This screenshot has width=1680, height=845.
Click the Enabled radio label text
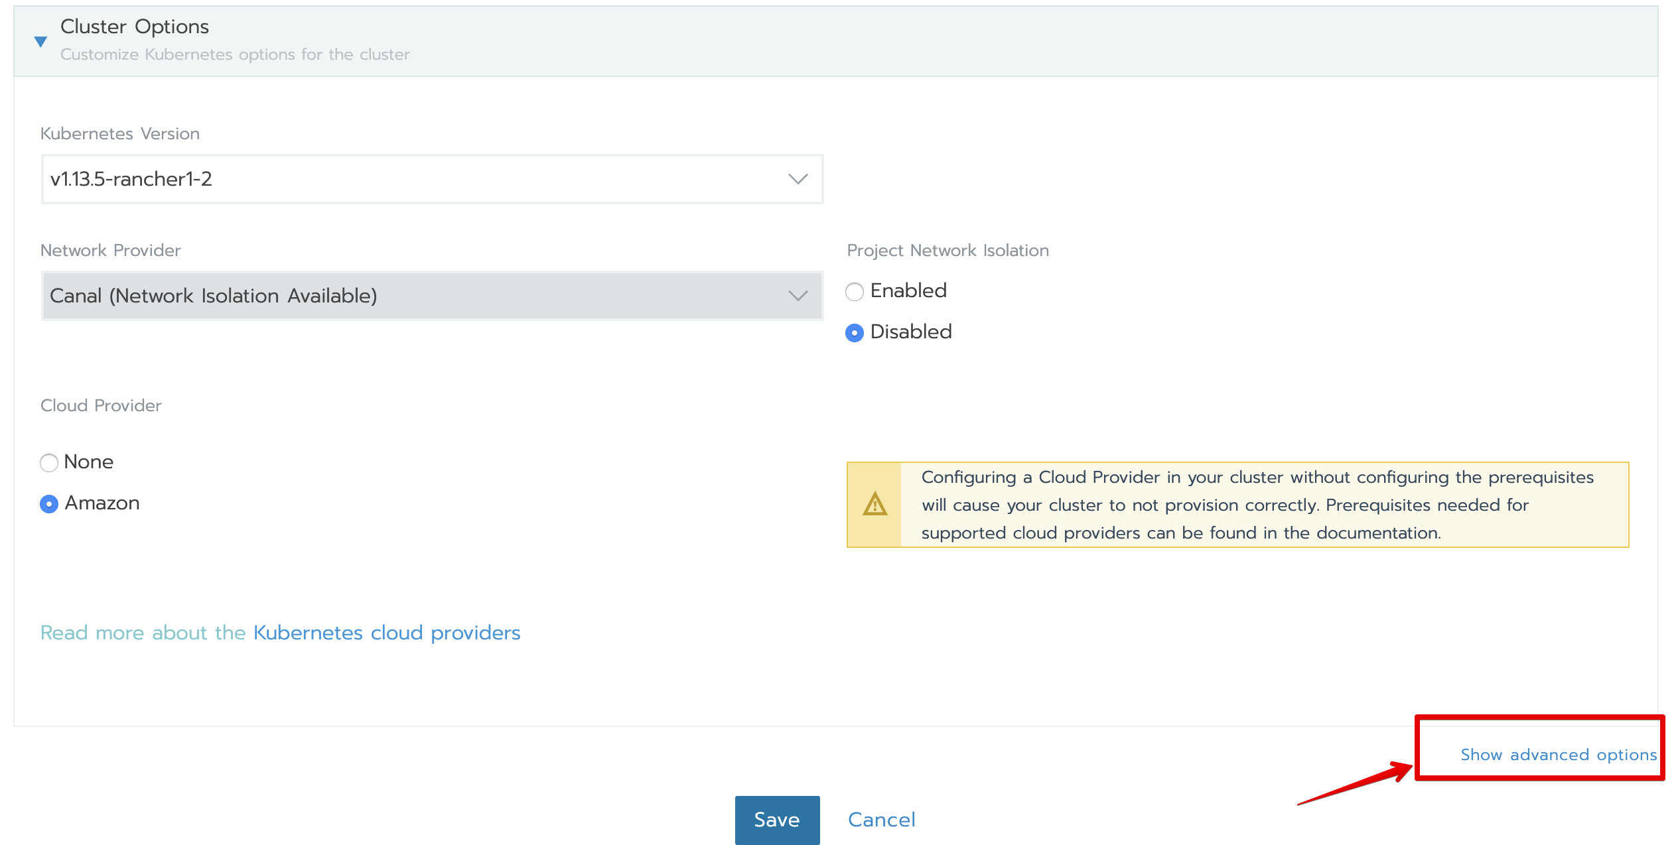908,291
